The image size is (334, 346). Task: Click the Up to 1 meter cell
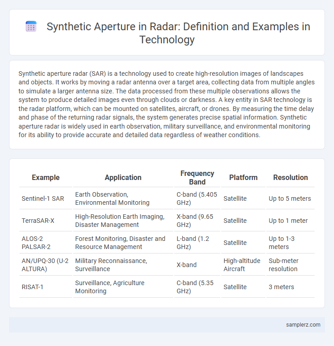[291, 221]
